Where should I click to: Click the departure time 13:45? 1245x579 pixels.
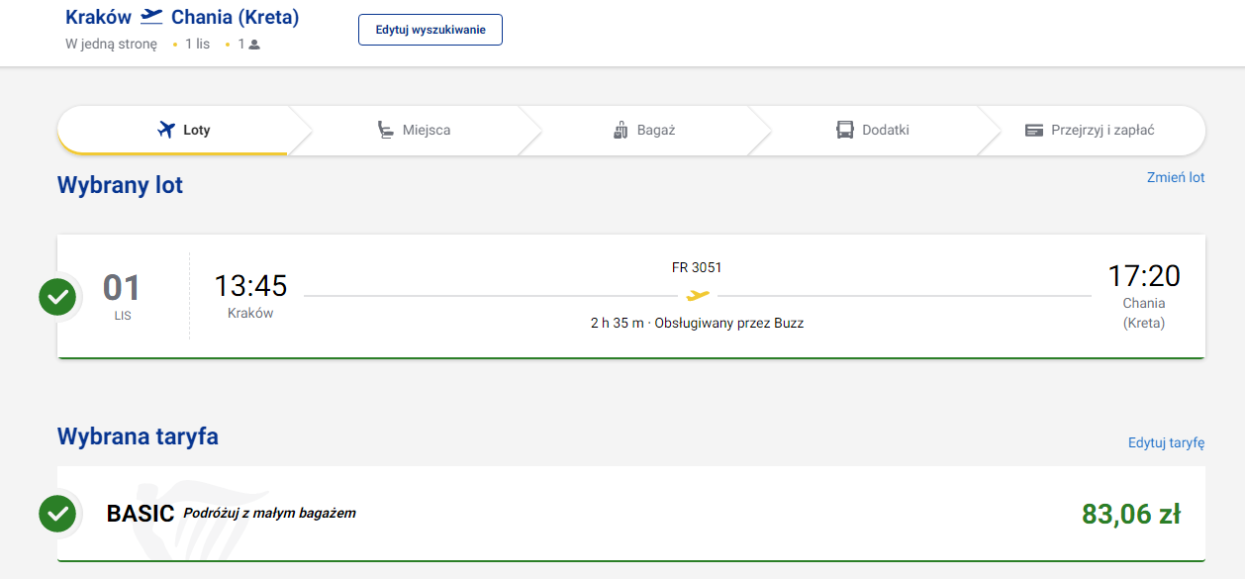pos(250,286)
